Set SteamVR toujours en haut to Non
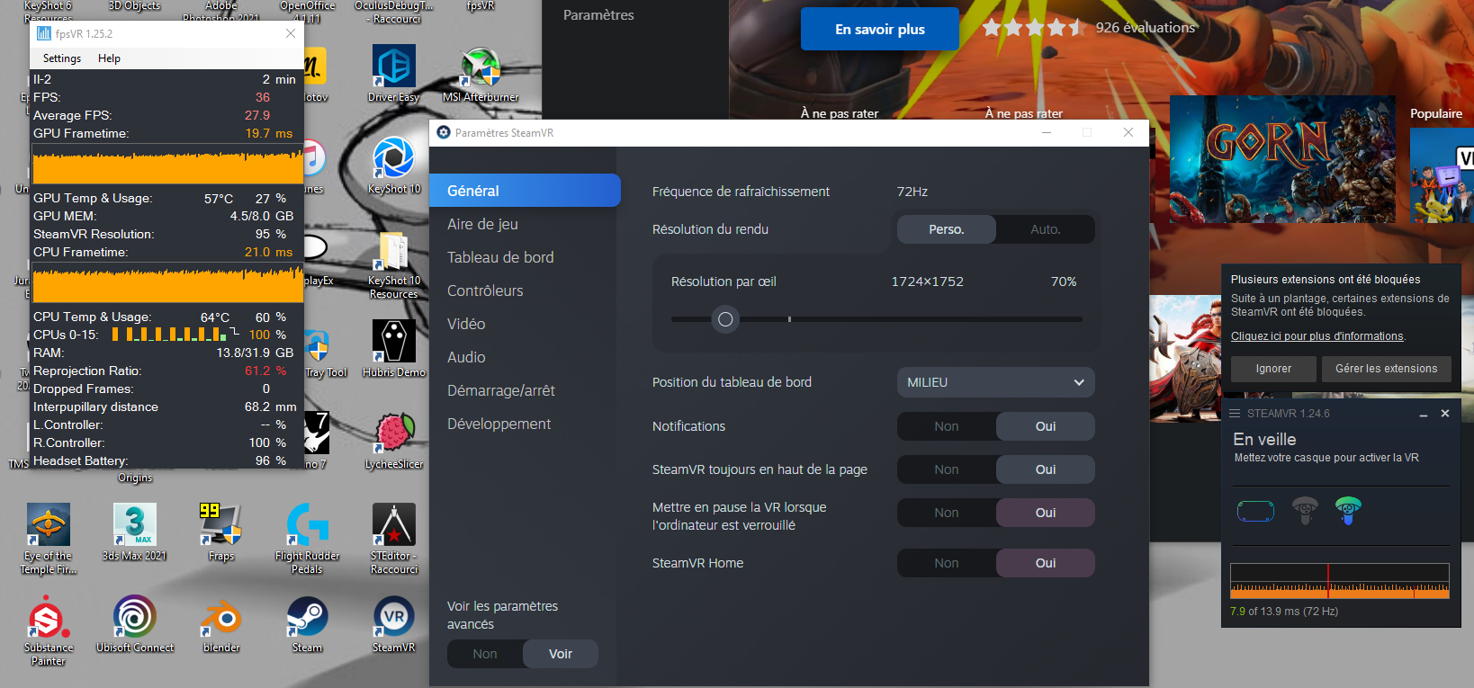 [946, 469]
